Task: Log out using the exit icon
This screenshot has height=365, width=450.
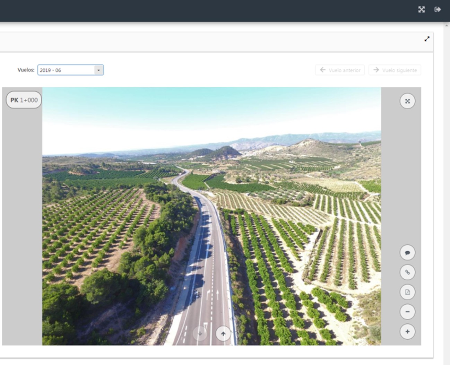Action: [x=438, y=9]
